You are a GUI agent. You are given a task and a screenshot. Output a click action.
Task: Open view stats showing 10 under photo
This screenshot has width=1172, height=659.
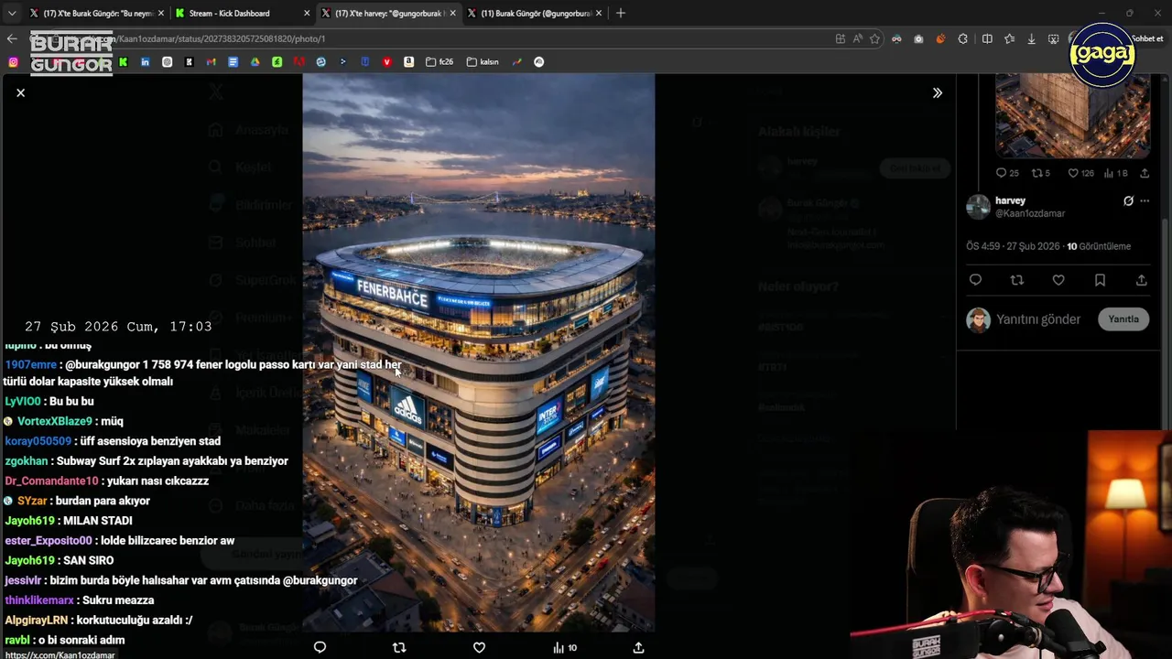(x=565, y=647)
